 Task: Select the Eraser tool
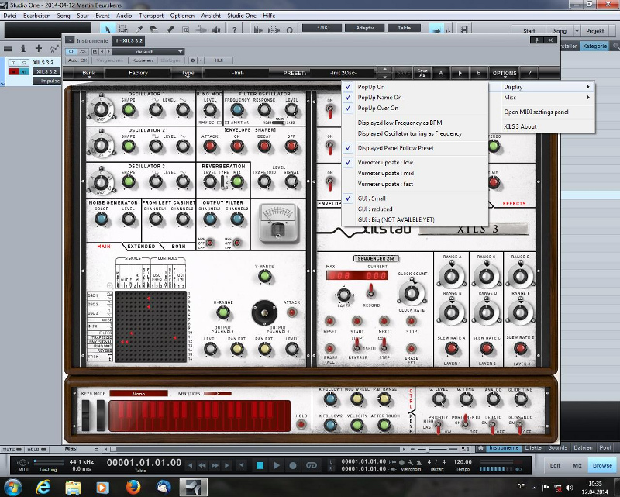pyautogui.click(x=153, y=29)
